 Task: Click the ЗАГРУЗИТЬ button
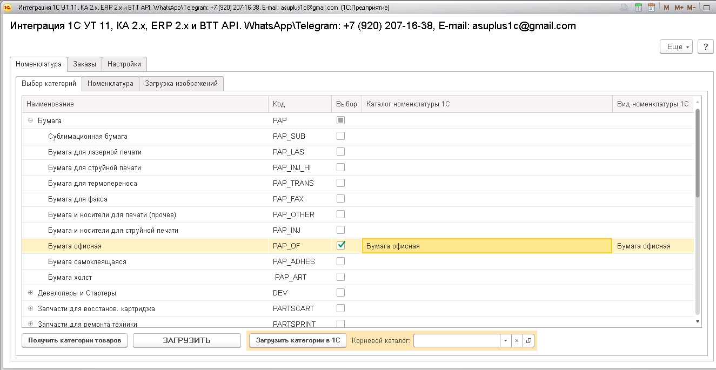187,340
